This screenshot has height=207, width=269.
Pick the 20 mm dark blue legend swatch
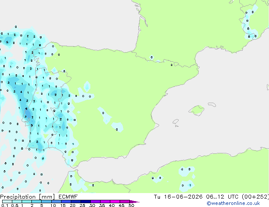pyautogui.click(x=76, y=202)
